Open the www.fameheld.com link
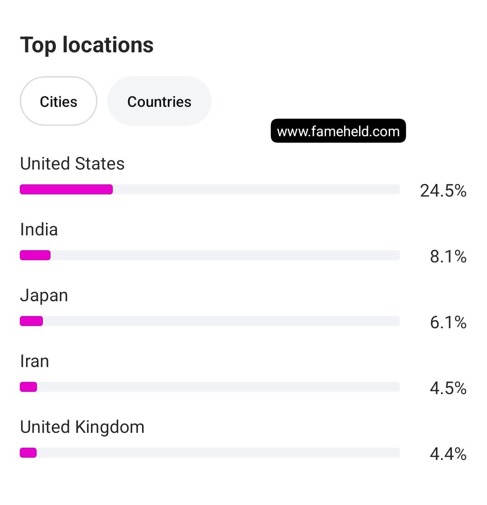Image resolution: width=487 pixels, height=505 pixels. coord(338,131)
